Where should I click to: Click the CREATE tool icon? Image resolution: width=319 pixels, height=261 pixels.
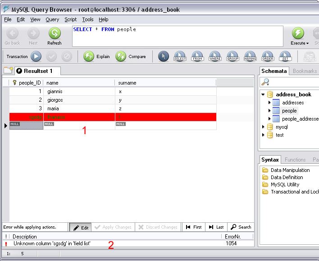(x=310, y=56)
